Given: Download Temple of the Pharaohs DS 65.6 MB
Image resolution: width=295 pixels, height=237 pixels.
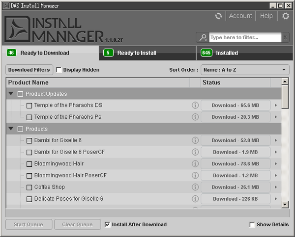Looking at the screenshot, I should [236, 105].
